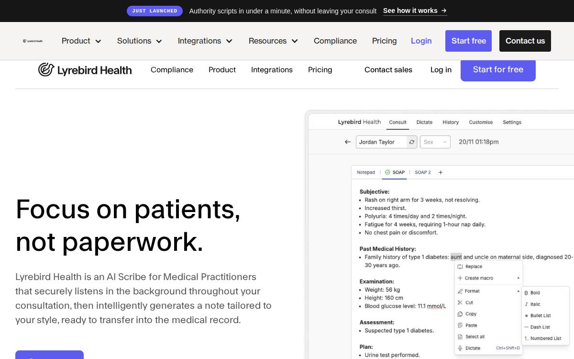Click the black Contact us button
This screenshot has height=359, width=574.
click(525, 41)
